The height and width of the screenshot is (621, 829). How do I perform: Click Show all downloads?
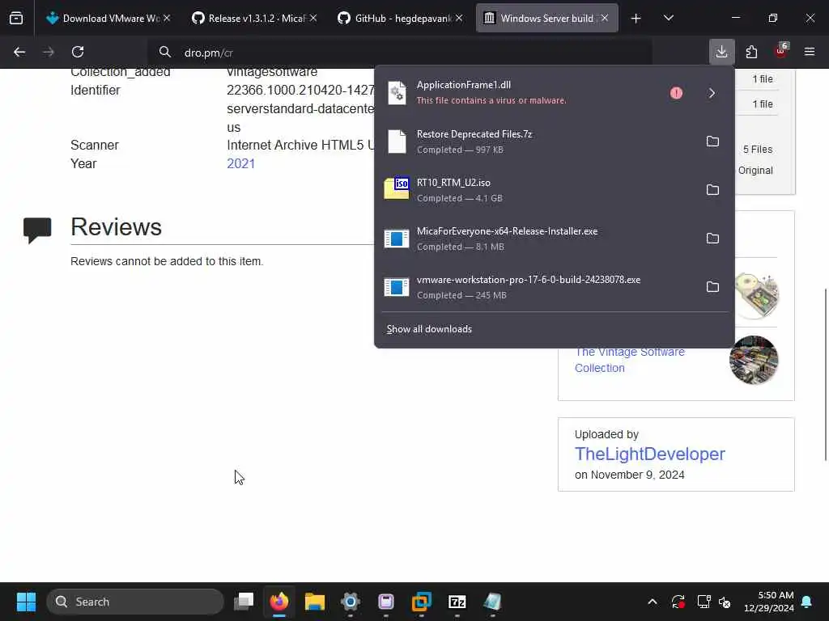coord(429,329)
